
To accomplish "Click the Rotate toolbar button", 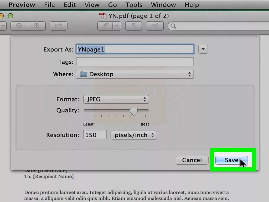I will coord(133,26).
